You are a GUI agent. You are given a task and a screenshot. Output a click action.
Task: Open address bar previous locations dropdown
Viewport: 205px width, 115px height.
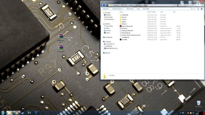coord(174,5)
